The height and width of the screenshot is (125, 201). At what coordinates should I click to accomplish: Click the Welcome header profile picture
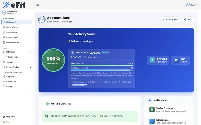[42, 19]
